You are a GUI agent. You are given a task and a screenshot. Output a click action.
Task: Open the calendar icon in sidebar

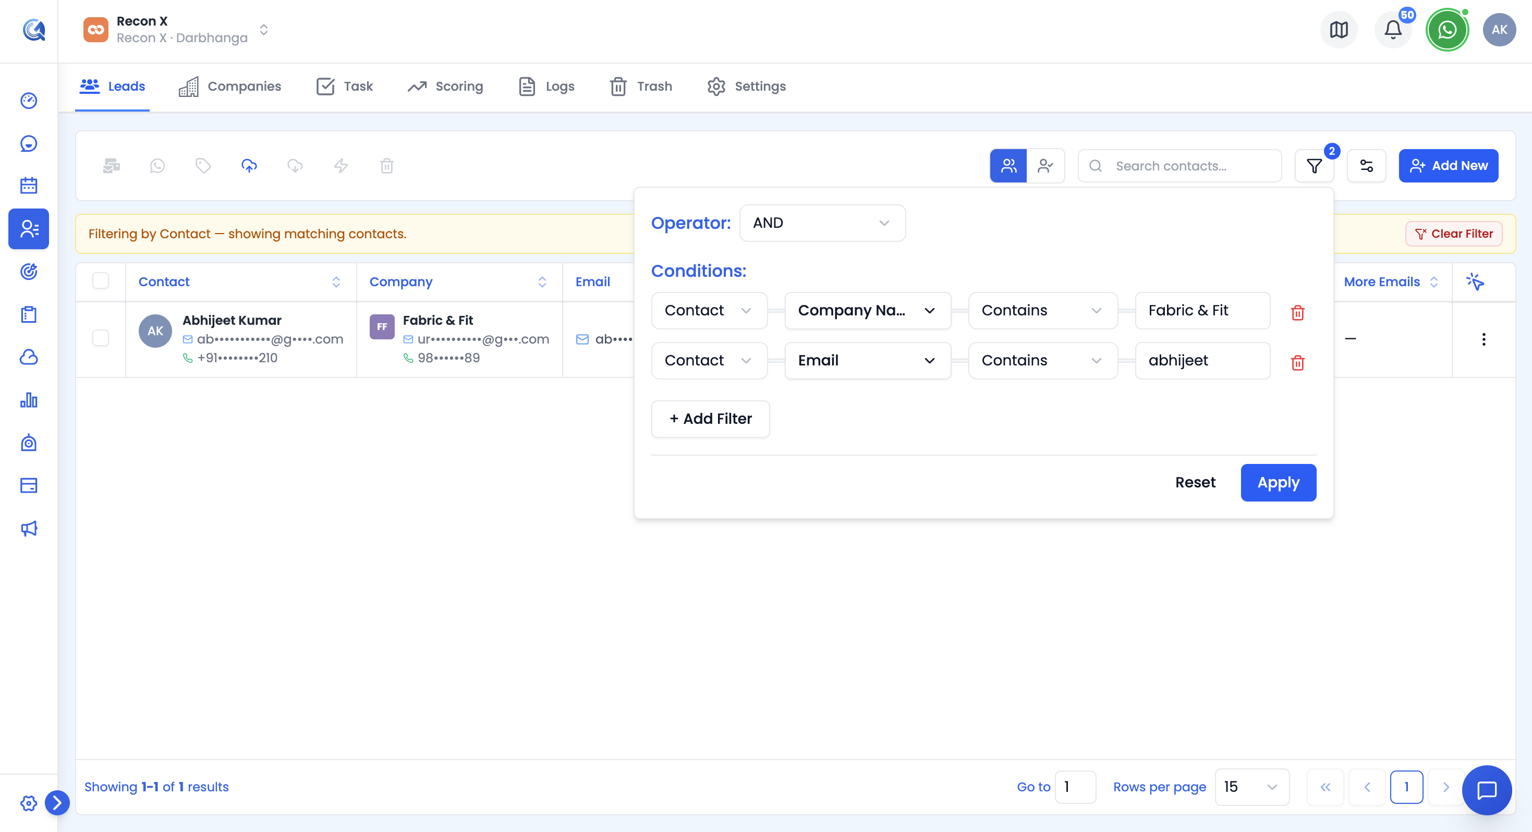pyautogui.click(x=29, y=186)
